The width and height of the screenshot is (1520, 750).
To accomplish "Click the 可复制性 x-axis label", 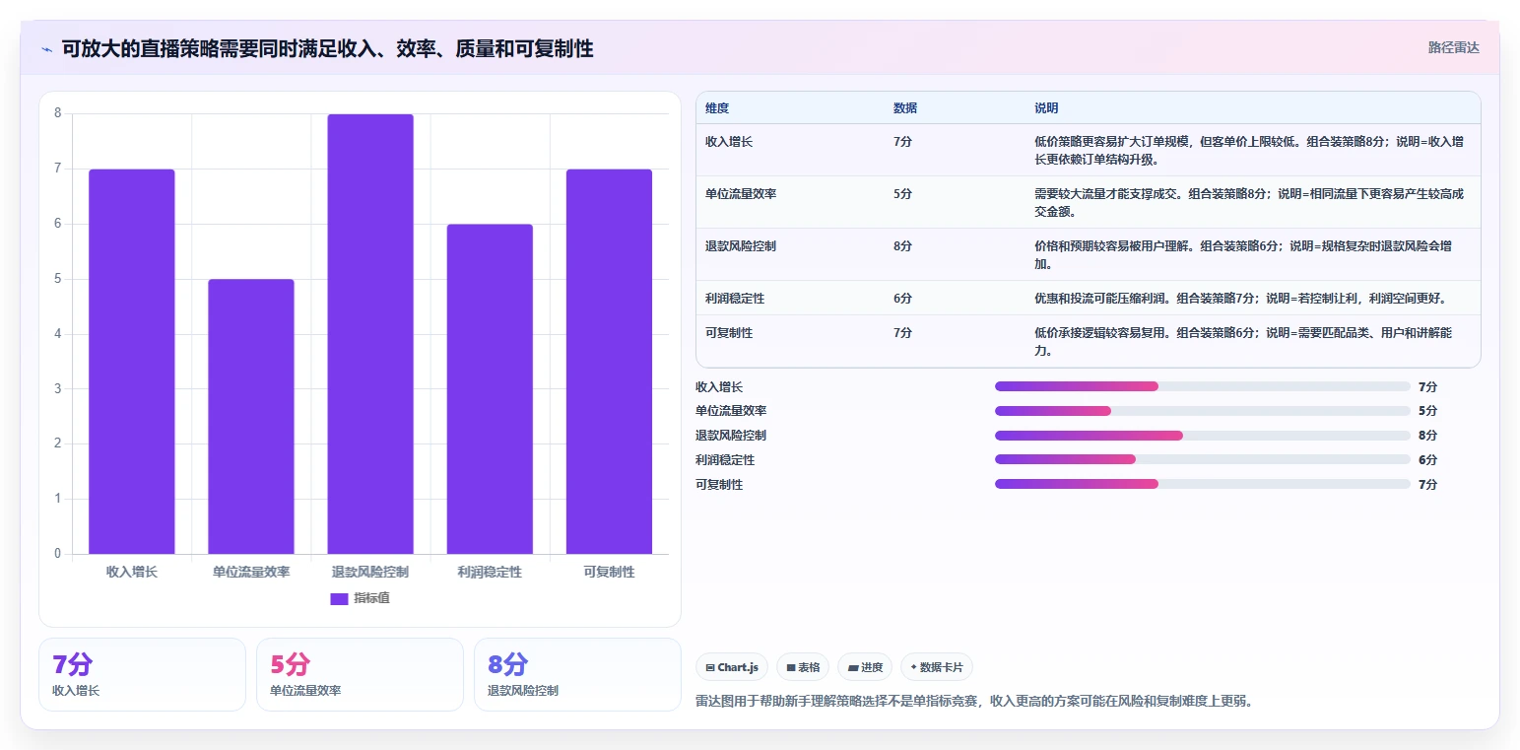I will pyautogui.click(x=609, y=572).
